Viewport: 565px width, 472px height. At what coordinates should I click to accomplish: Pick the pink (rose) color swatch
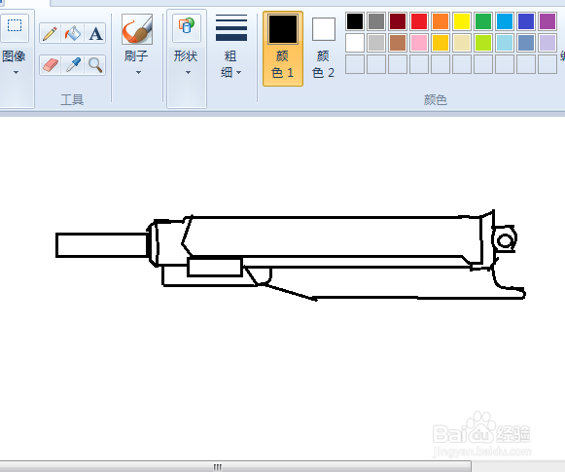[x=419, y=43]
